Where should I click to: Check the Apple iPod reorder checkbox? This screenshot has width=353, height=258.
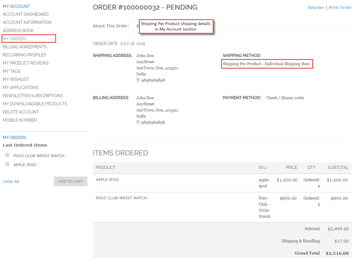[7, 164]
